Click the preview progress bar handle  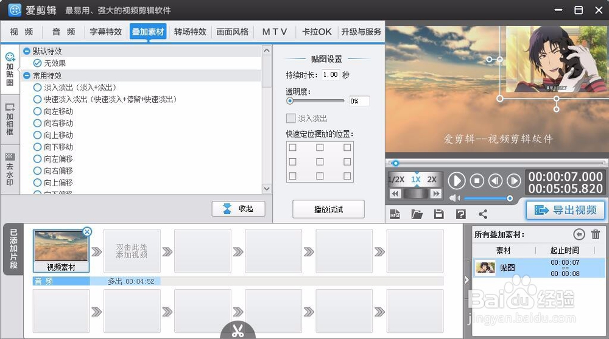coord(395,163)
